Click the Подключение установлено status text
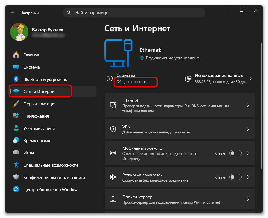268x218 pixels. 172,58
